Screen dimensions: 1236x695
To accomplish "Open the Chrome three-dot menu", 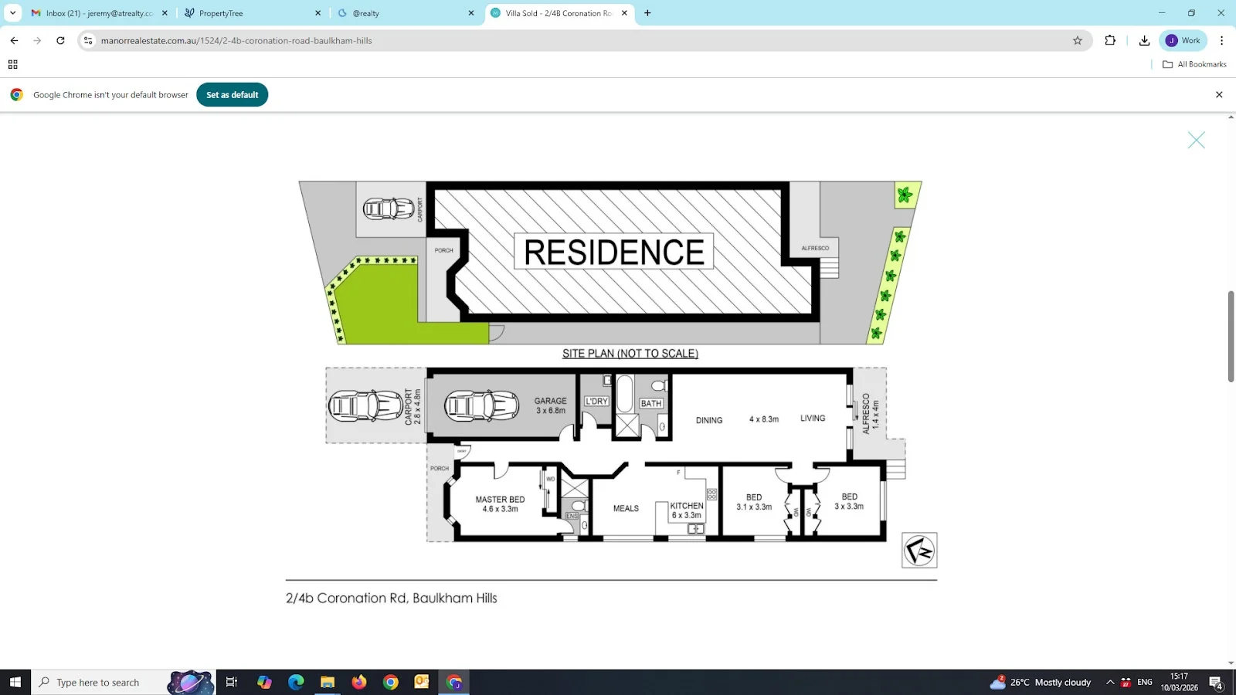I will [x=1221, y=40].
